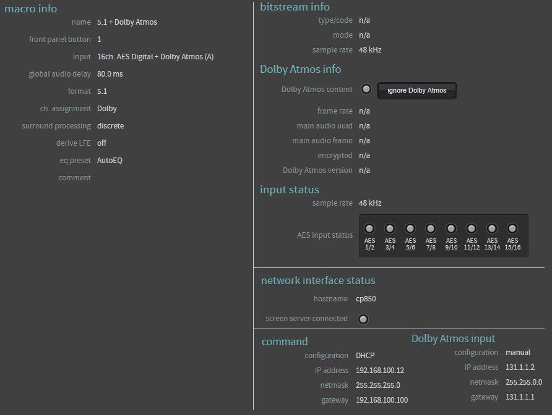Select the command gateway '192.168.100.100'
Screen dimensions: 552x415
tap(382, 400)
